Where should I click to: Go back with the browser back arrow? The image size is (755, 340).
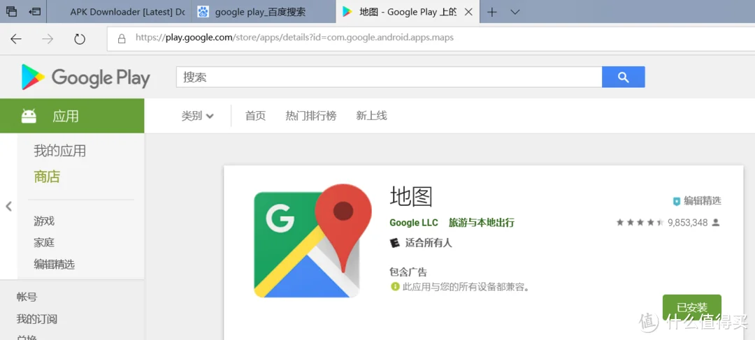click(16, 38)
